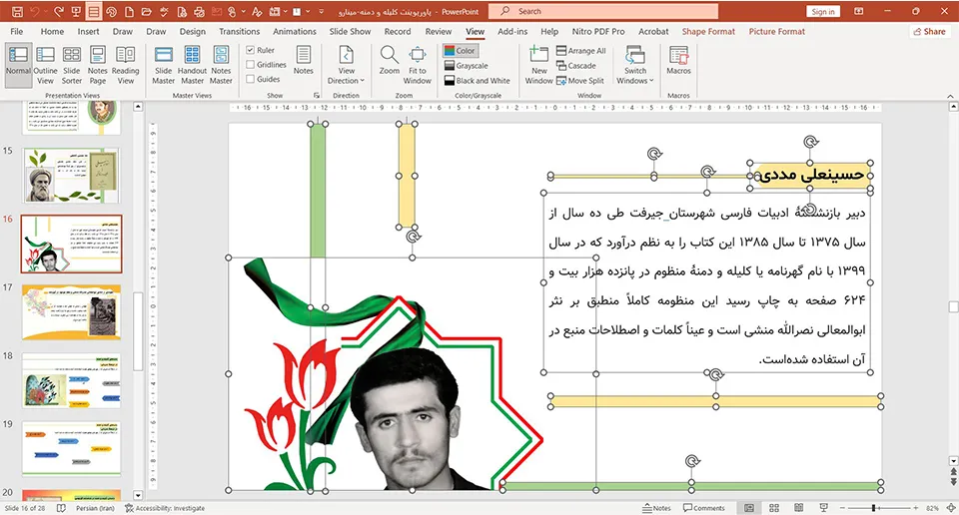Viewport: 959px width, 515px height.
Task: Open Ribbon Display Options in title bar
Action: 859,12
